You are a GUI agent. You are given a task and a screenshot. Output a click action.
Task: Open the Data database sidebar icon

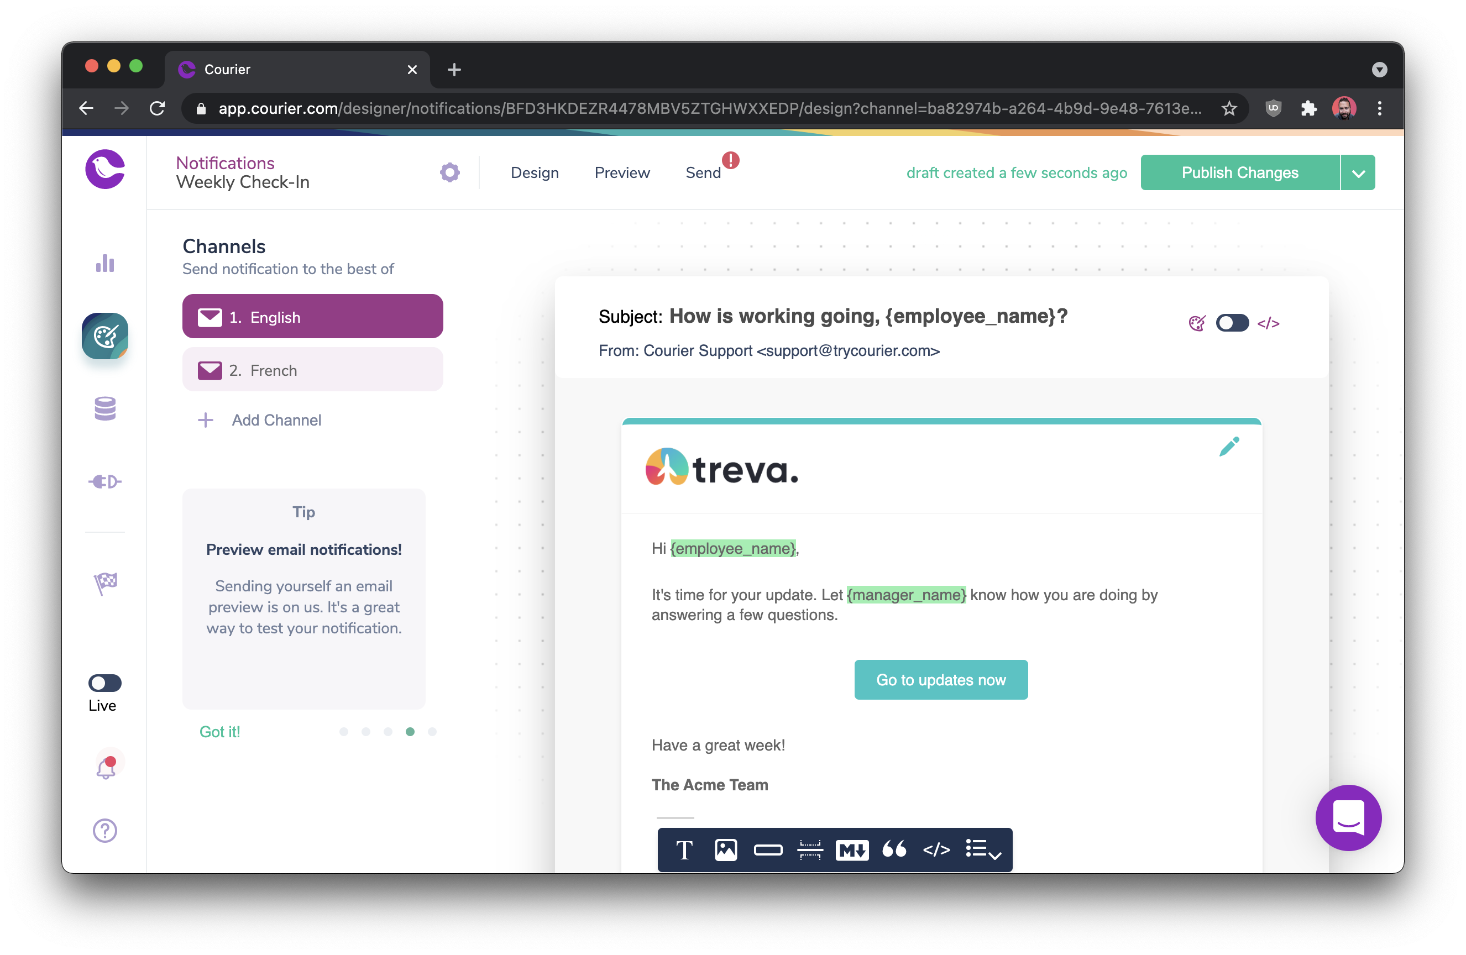[106, 408]
